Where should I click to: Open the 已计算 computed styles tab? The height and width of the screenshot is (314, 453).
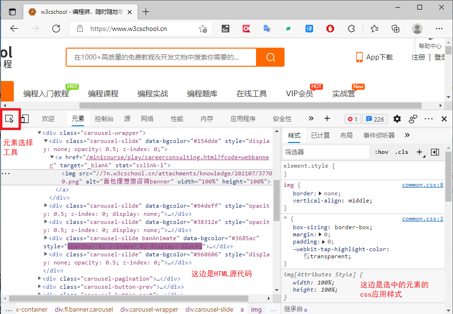[x=320, y=135]
